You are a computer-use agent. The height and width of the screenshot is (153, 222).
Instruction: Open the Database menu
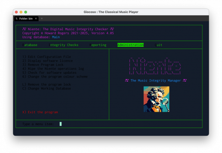click(x=30, y=45)
